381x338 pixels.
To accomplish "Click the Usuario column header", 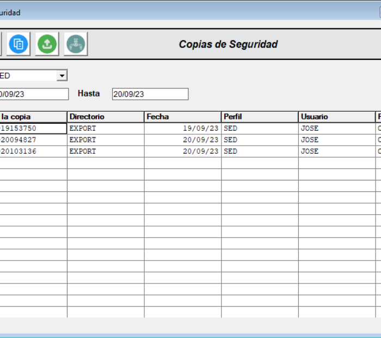I will pyautogui.click(x=336, y=117).
